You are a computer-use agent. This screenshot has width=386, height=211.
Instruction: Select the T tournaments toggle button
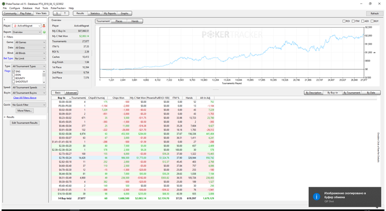tap(65, 13)
